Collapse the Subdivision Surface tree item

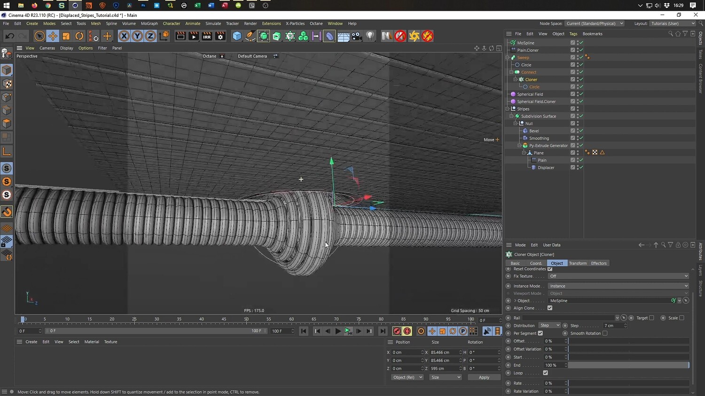(511, 116)
